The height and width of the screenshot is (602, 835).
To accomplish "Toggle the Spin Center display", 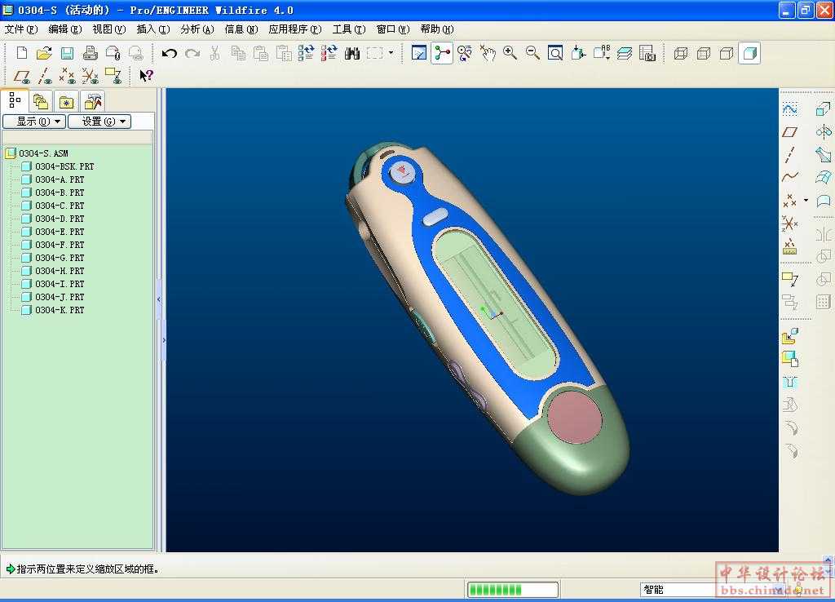I will pos(441,53).
